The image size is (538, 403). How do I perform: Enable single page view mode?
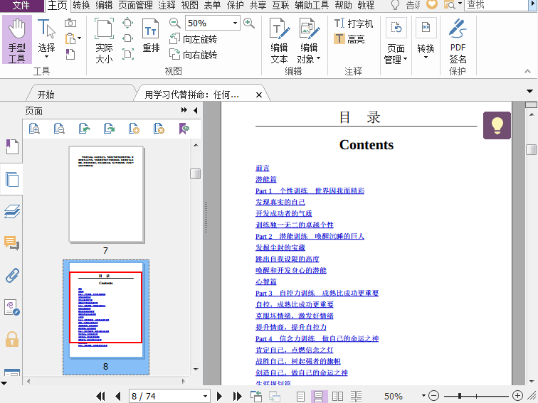coord(300,397)
